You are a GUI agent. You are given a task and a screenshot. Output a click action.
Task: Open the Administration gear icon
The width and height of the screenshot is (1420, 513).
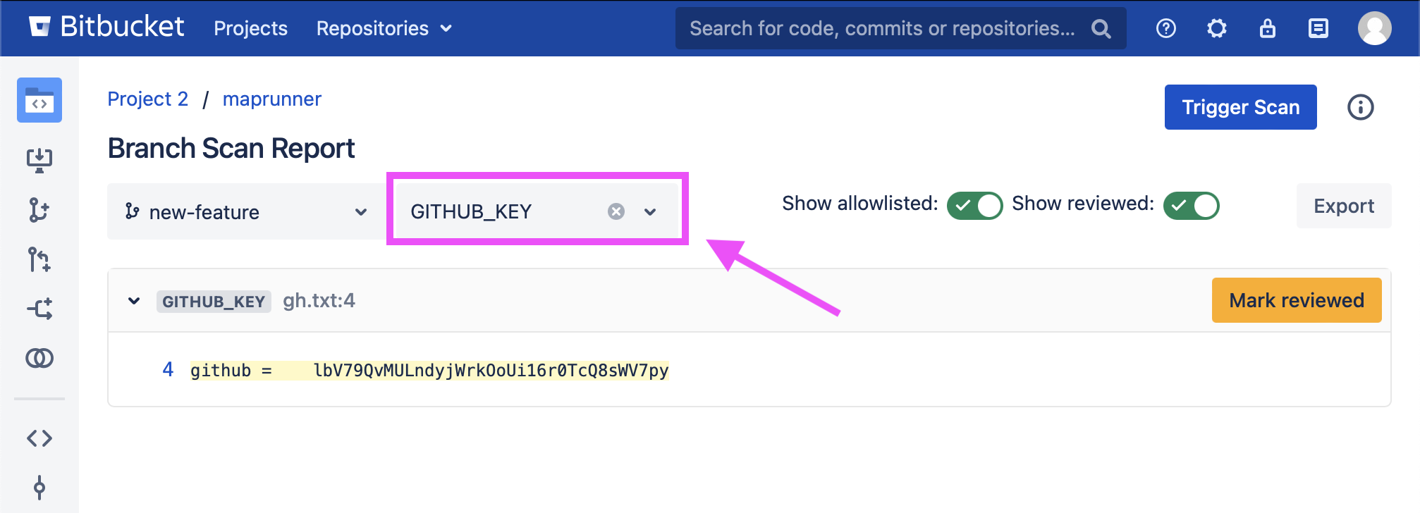pos(1217,28)
